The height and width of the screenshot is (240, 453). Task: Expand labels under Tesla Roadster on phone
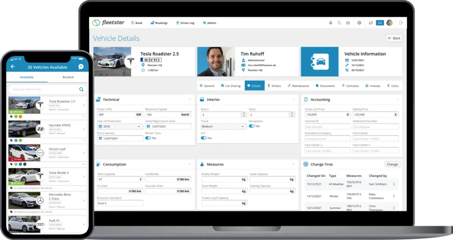[x=84, y=117]
